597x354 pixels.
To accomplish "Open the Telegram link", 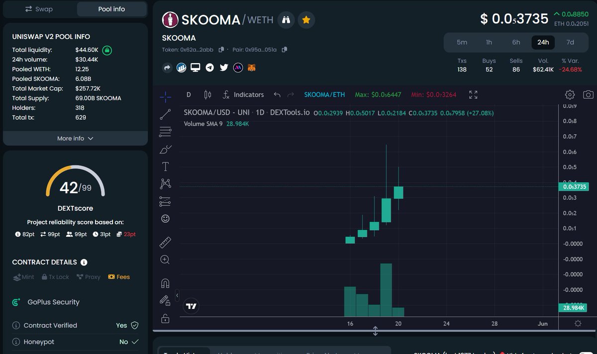I will coord(210,67).
